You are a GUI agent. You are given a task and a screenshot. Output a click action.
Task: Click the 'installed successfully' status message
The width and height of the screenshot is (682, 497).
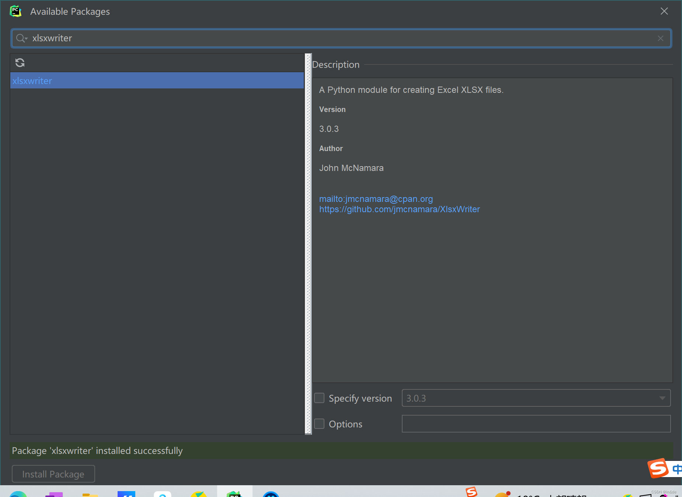coord(97,451)
